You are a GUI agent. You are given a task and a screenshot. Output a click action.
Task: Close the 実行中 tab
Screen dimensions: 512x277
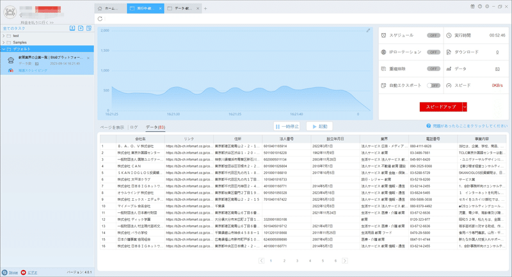[161, 8]
